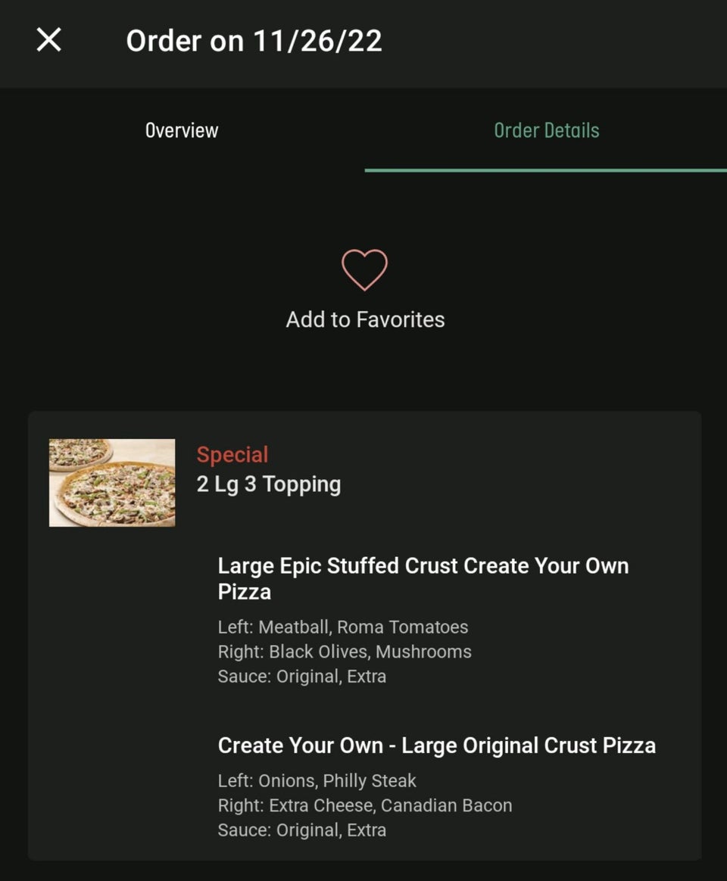Open the Order Details tab
Viewport: 727px width, 881px height.
(547, 130)
